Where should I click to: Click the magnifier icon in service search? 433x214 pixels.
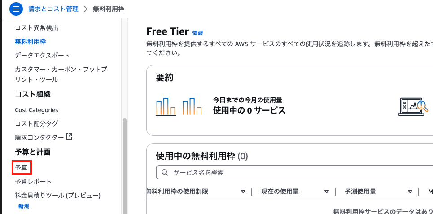(x=165, y=173)
